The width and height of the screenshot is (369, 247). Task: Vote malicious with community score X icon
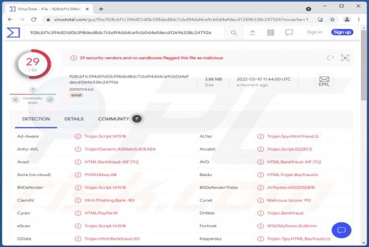pos(16,100)
